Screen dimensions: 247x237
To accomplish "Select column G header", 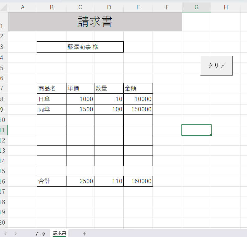I will (x=196, y=7).
